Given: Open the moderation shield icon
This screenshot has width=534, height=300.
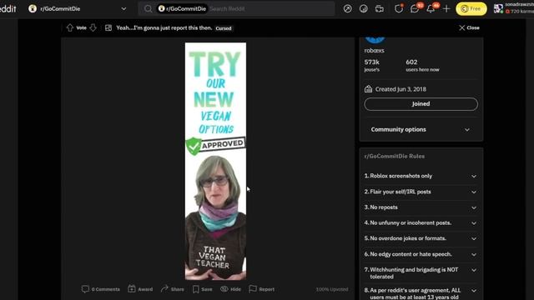Looking at the screenshot, I should coord(399,9).
